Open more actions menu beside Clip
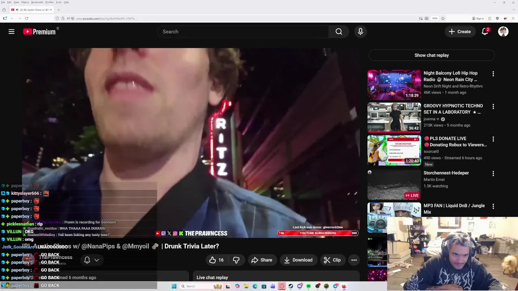Viewport: 518px width, 291px height. [x=354, y=260]
